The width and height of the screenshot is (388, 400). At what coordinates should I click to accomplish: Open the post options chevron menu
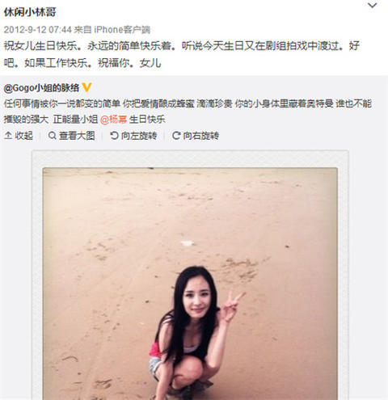[x=373, y=6]
